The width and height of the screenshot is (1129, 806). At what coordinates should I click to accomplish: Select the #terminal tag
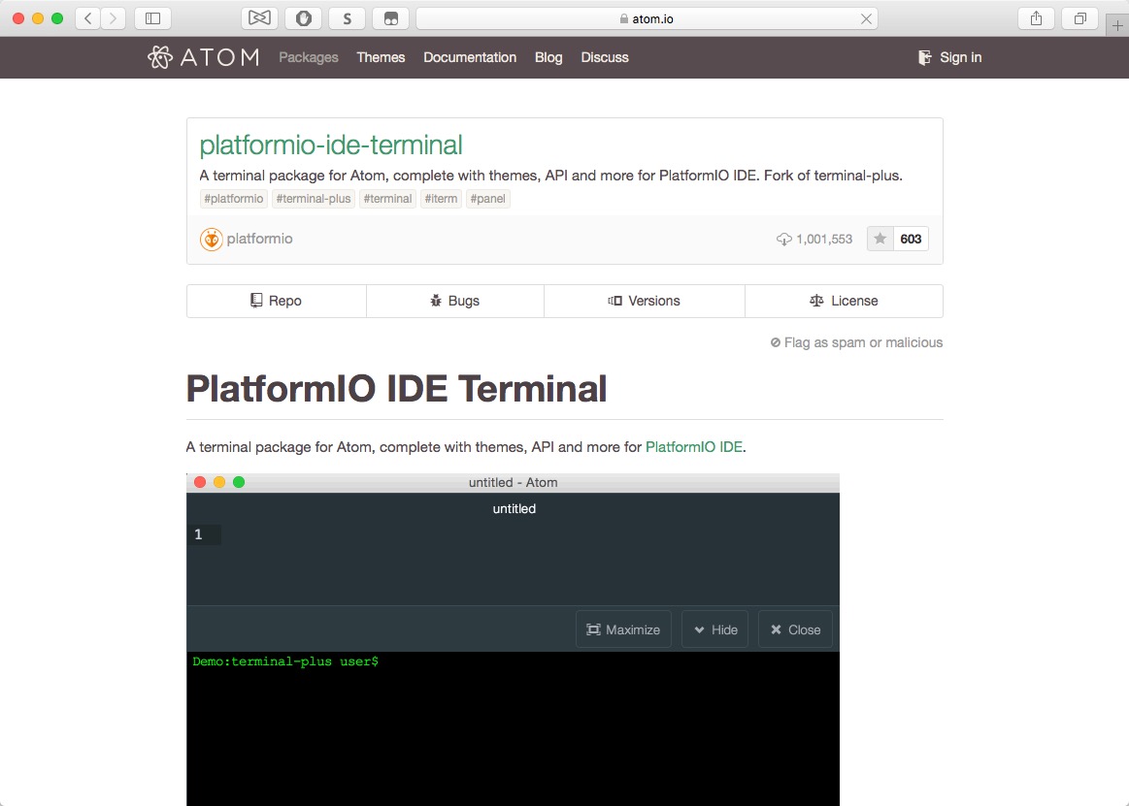387,199
